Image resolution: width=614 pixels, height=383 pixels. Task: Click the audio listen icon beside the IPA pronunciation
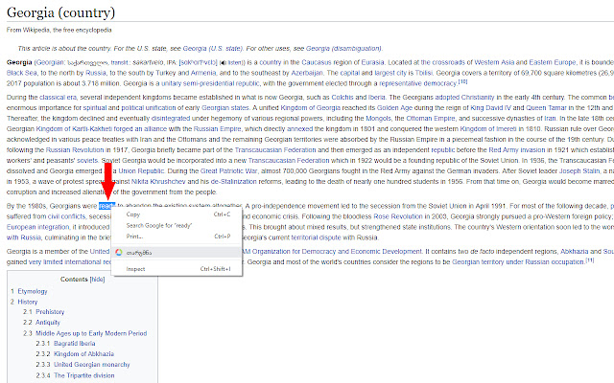pos(223,62)
